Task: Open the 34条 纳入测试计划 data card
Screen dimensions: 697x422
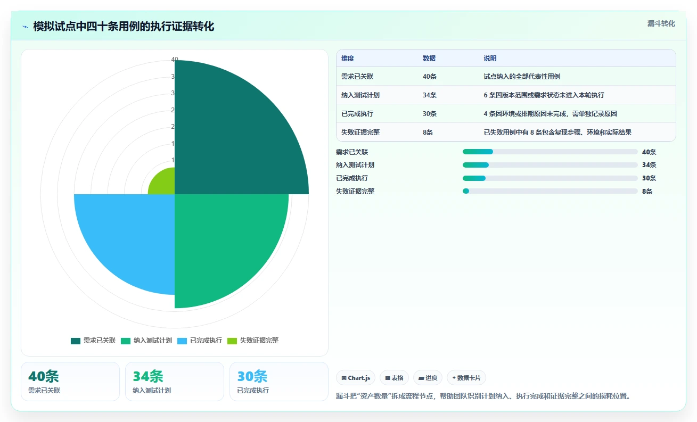Action: [175, 382]
